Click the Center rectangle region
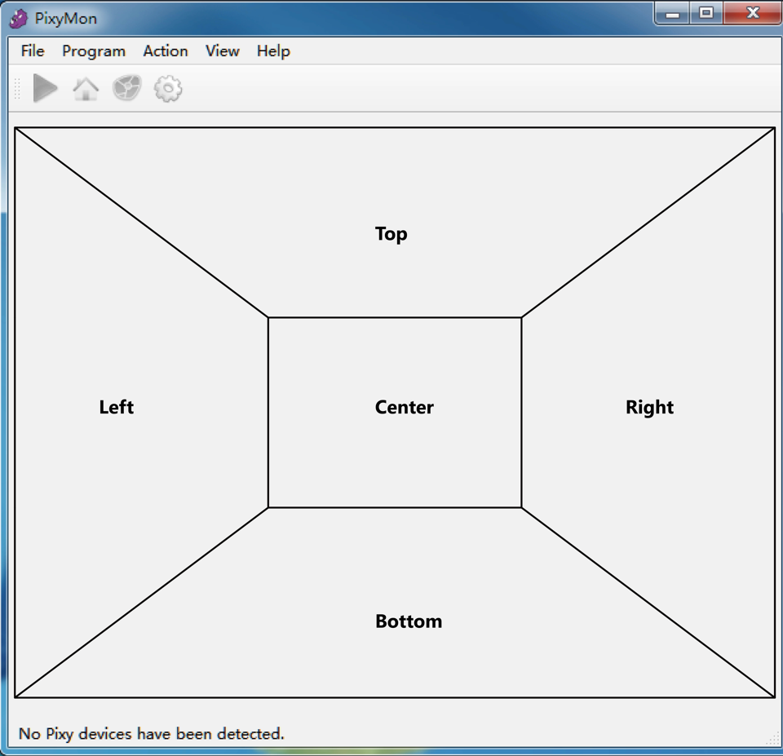The width and height of the screenshot is (783, 756). [404, 407]
